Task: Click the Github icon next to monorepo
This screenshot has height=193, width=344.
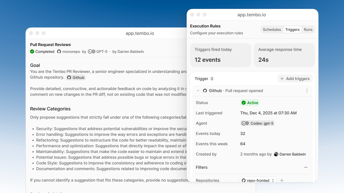Action: click(x=59, y=51)
